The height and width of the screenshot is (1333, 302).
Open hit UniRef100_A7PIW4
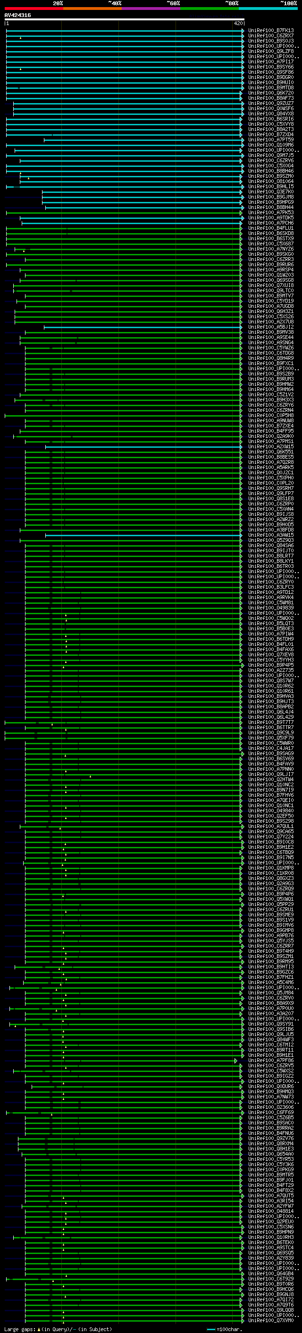(271, 634)
